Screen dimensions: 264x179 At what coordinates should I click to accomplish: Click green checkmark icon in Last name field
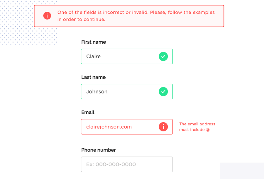click(x=163, y=91)
